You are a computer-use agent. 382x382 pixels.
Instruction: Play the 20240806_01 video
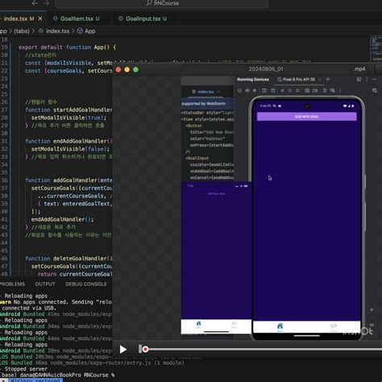(x=123, y=349)
